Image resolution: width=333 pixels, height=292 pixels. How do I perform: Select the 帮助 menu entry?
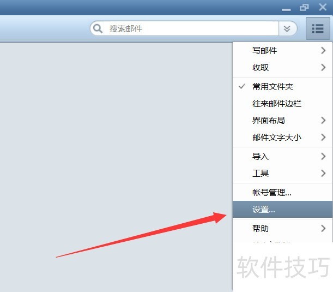(x=261, y=228)
